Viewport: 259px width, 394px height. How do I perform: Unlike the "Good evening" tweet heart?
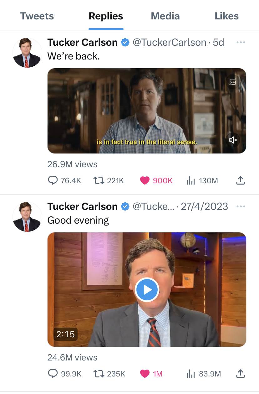[145, 374]
